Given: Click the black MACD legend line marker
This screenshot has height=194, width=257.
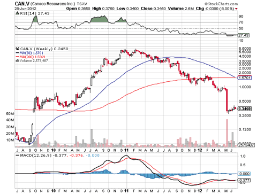Looking at the screenshot, I should click(17, 156).
